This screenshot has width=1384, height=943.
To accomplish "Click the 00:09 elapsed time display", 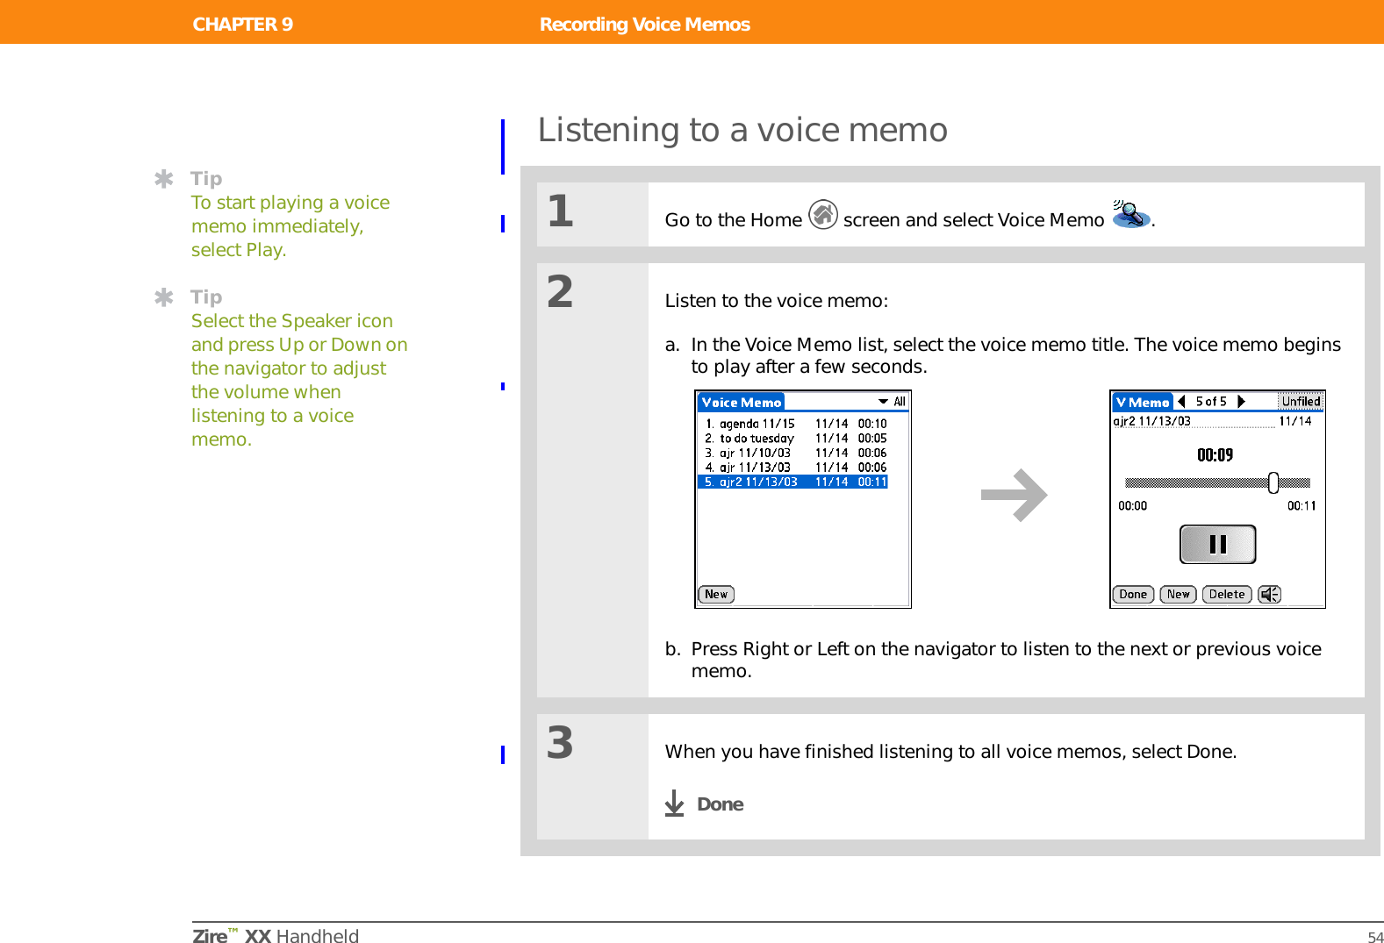I will pos(1215,455).
